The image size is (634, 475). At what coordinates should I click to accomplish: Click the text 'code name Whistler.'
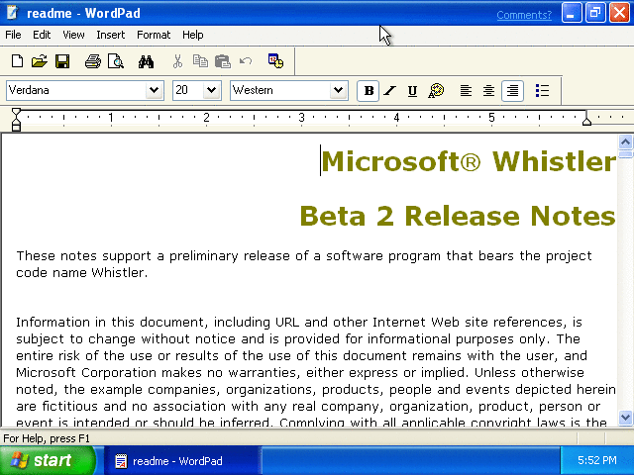pyautogui.click(x=82, y=273)
